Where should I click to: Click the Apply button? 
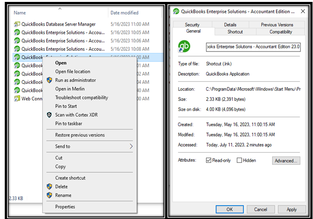click(x=292, y=209)
